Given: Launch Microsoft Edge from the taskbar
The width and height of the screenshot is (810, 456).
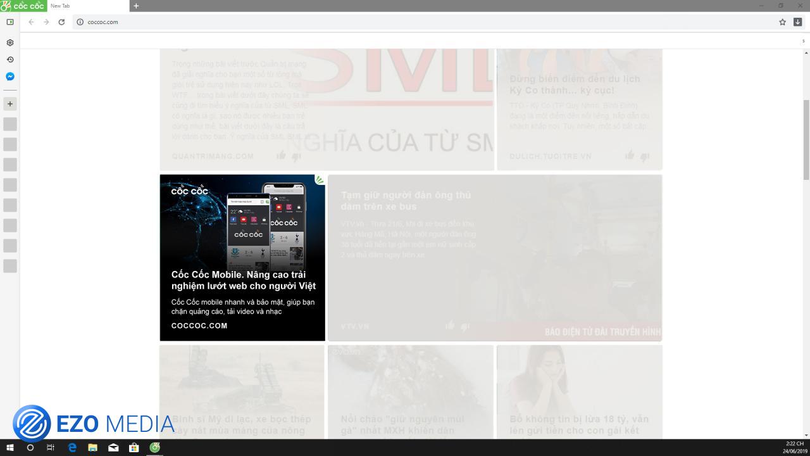Looking at the screenshot, I should tap(72, 448).
